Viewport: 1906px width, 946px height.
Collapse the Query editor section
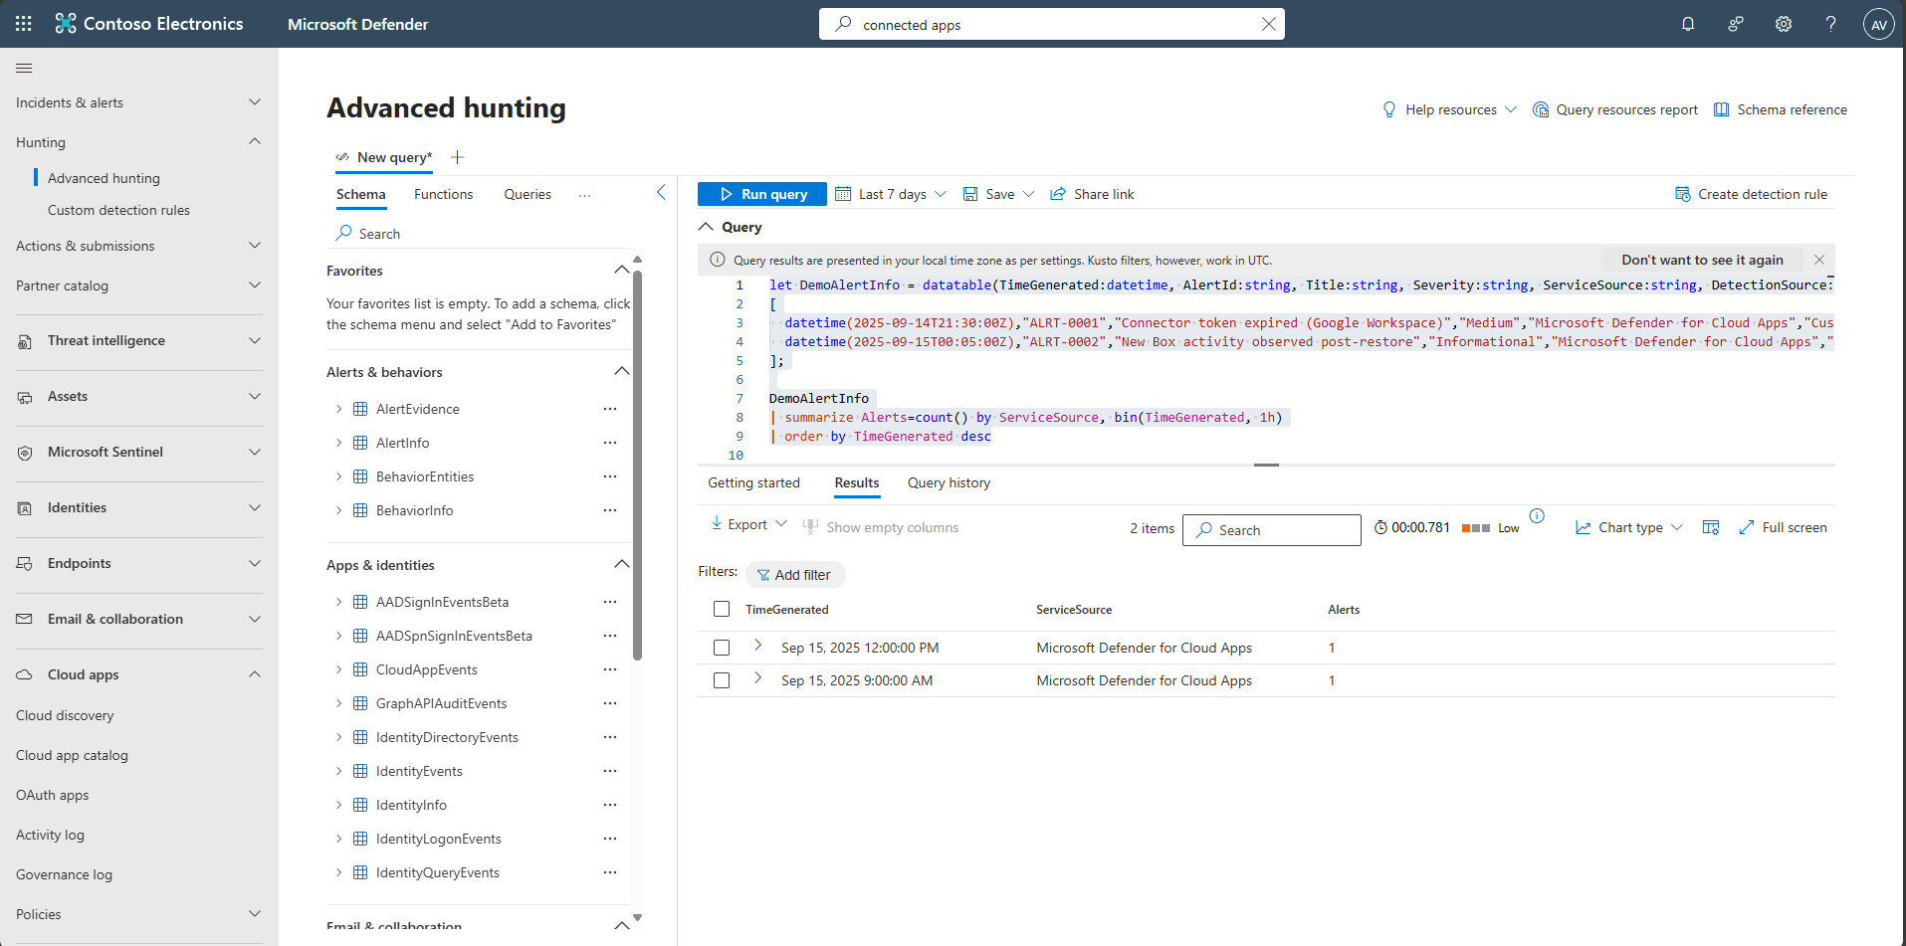(x=706, y=227)
